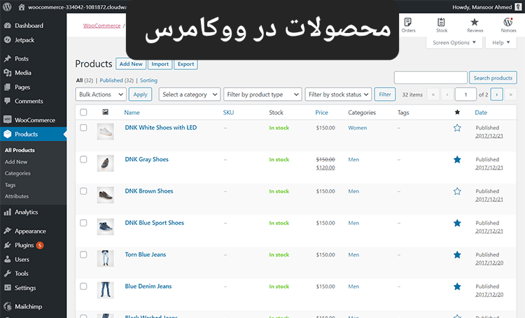
Task: Tick the select-all products checkbox
Action: coord(83,112)
